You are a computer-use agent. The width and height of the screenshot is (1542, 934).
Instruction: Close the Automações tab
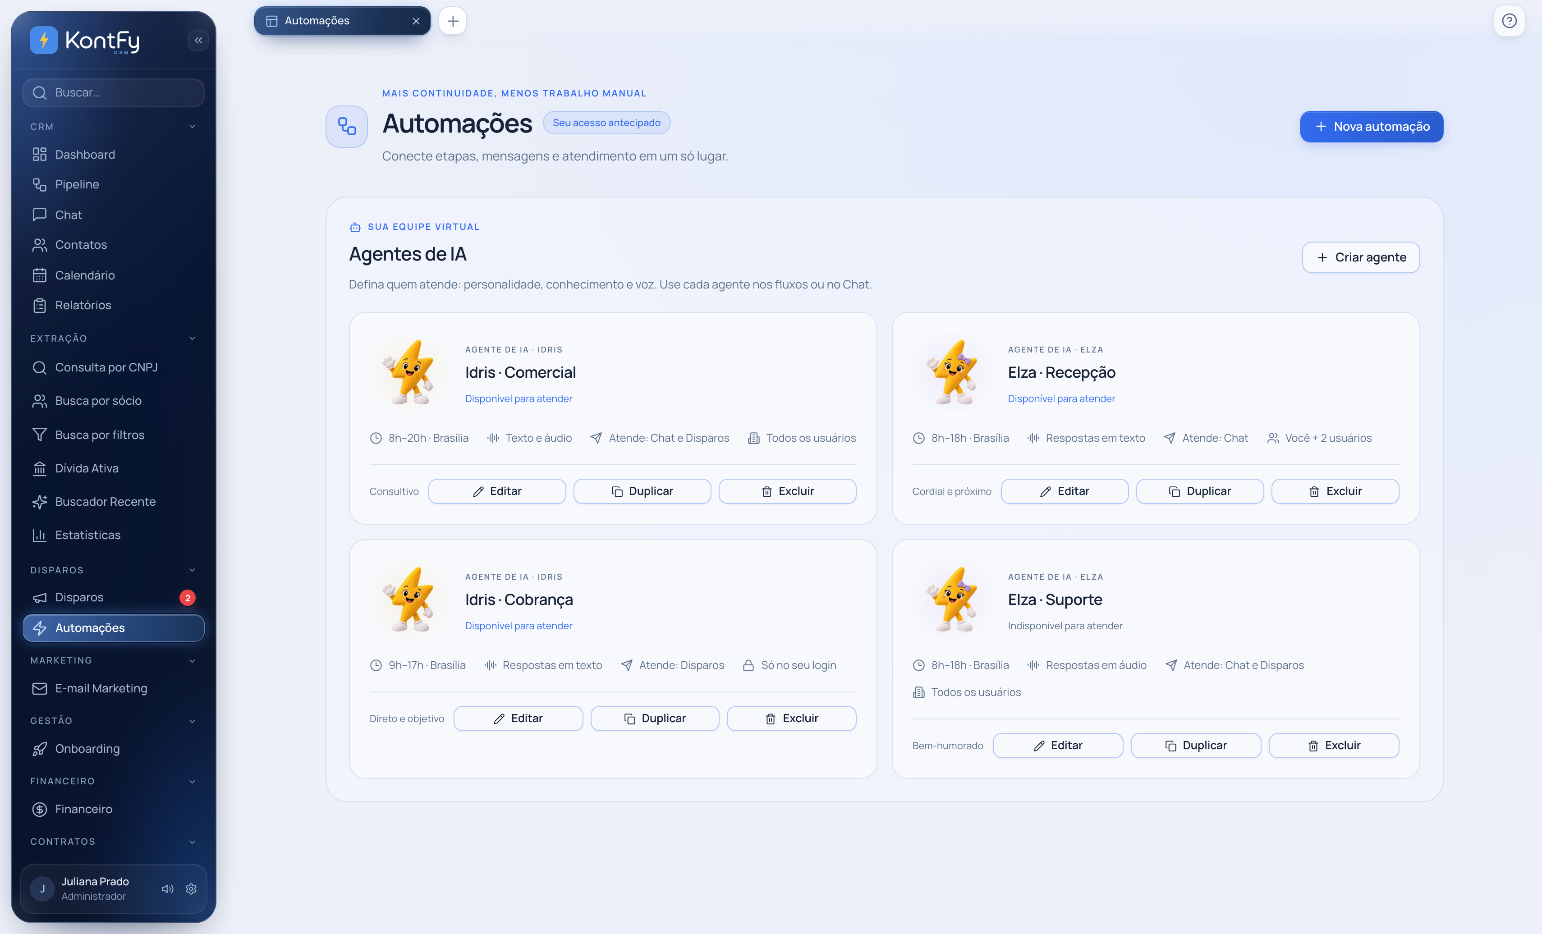[416, 21]
